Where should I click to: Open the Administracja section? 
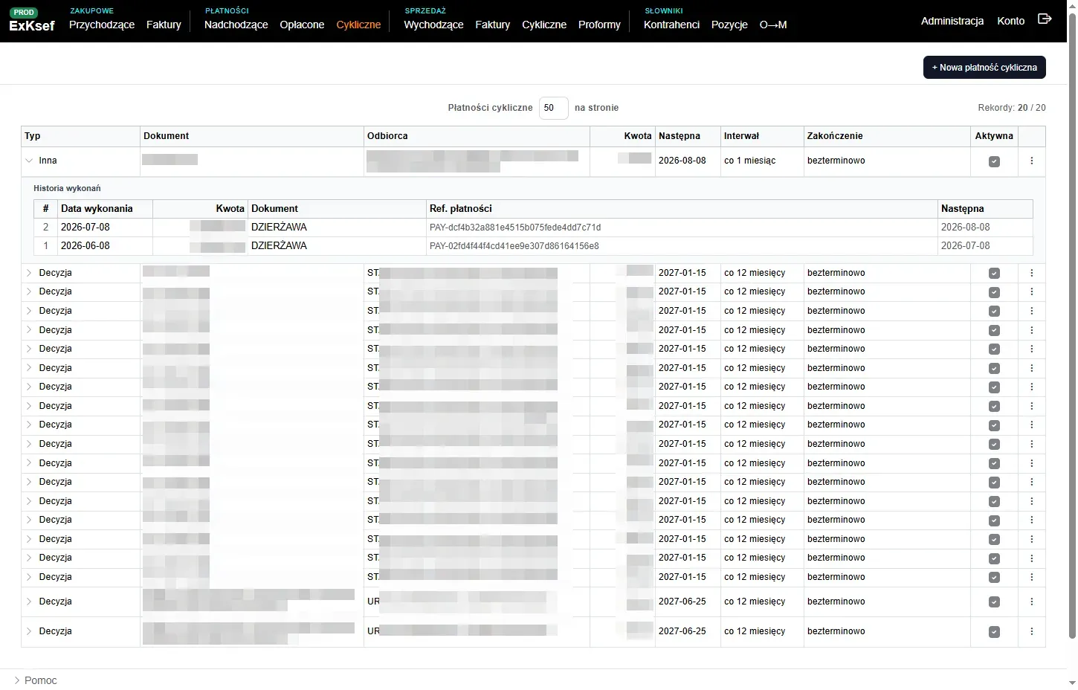tap(952, 21)
